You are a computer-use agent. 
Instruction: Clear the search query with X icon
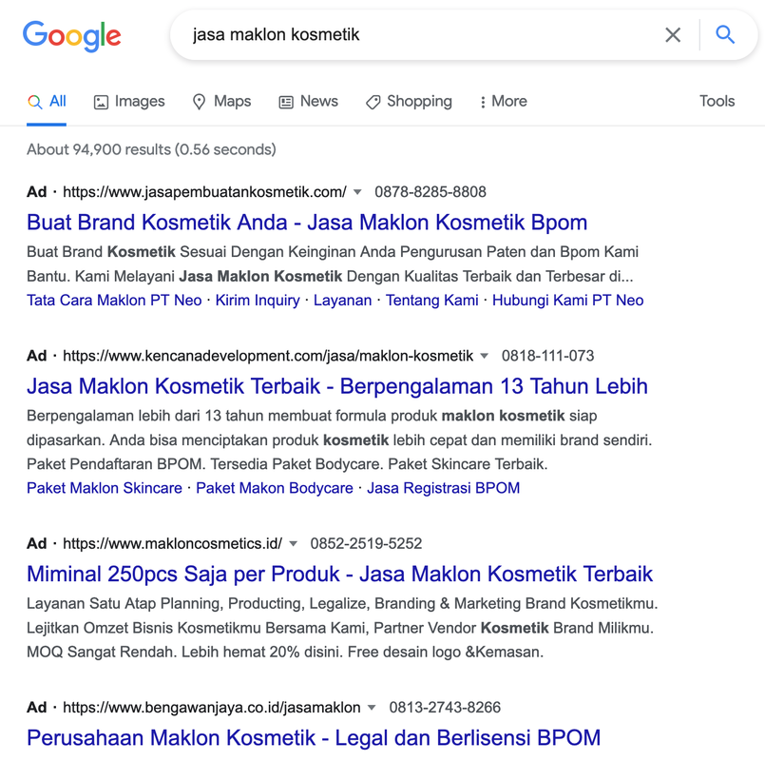[x=673, y=35]
